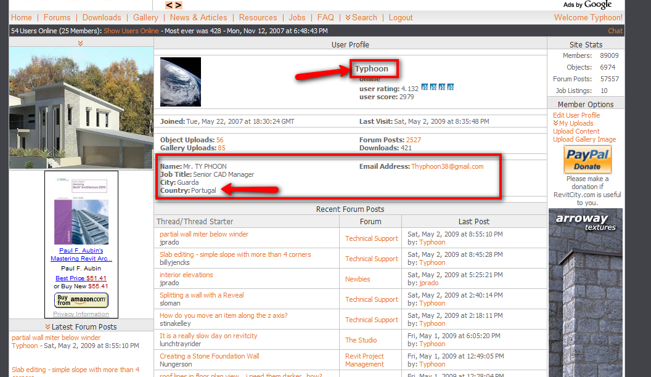This screenshot has height=377, width=651.
Task: Click Typhoon in the 6:05:20 PM last post
Action: coord(432,344)
